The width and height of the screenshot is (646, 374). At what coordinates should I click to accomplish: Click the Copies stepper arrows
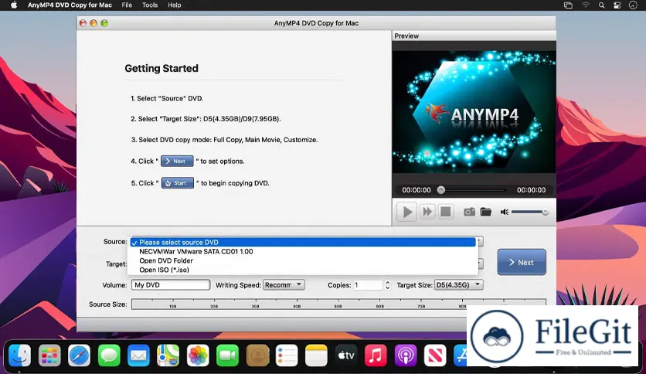(387, 284)
